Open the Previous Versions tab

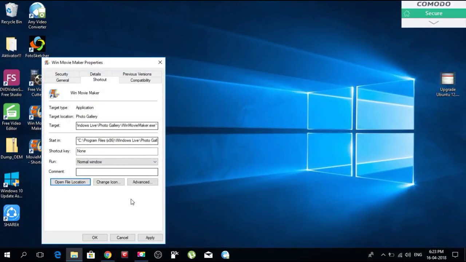(x=137, y=74)
